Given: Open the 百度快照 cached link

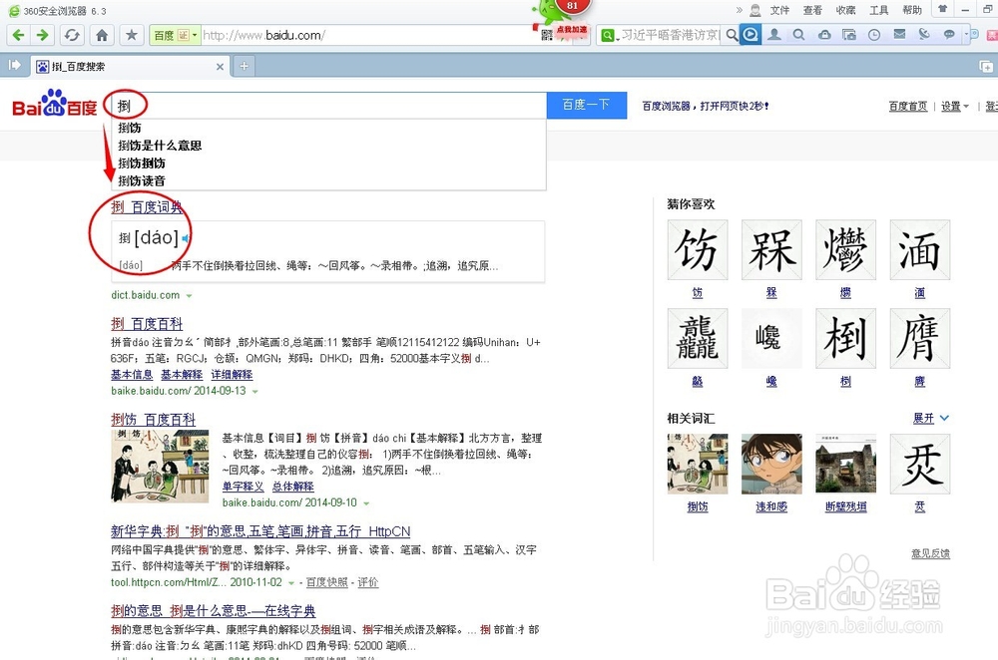Looking at the screenshot, I should [x=327, y=582].
